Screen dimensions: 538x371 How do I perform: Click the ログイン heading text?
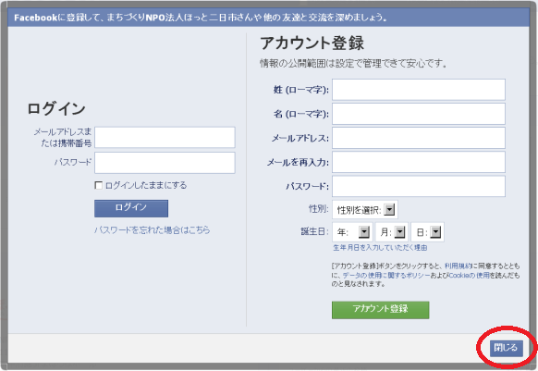pos(56,108)
